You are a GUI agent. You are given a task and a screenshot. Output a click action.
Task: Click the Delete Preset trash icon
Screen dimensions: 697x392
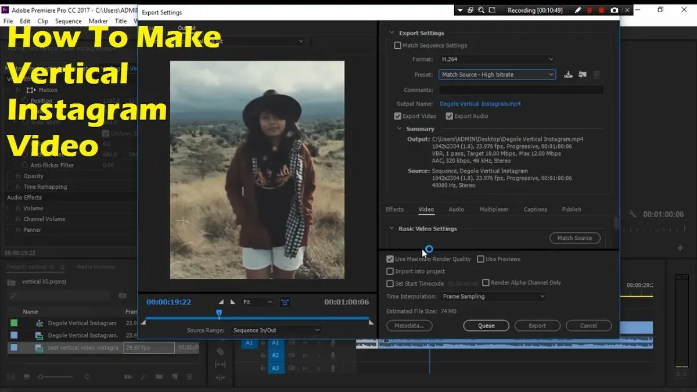pyautogui.click(x=597, y=74)
